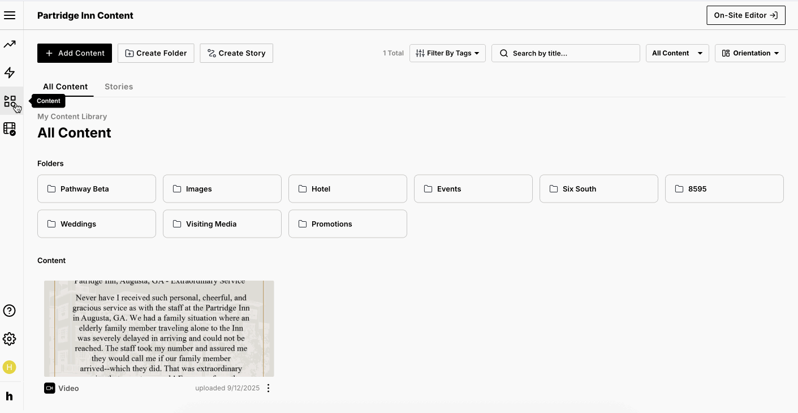The width and height of the screenshot is (798, 413).
Task: Open the help question mark icon
Action: point(10,311)
